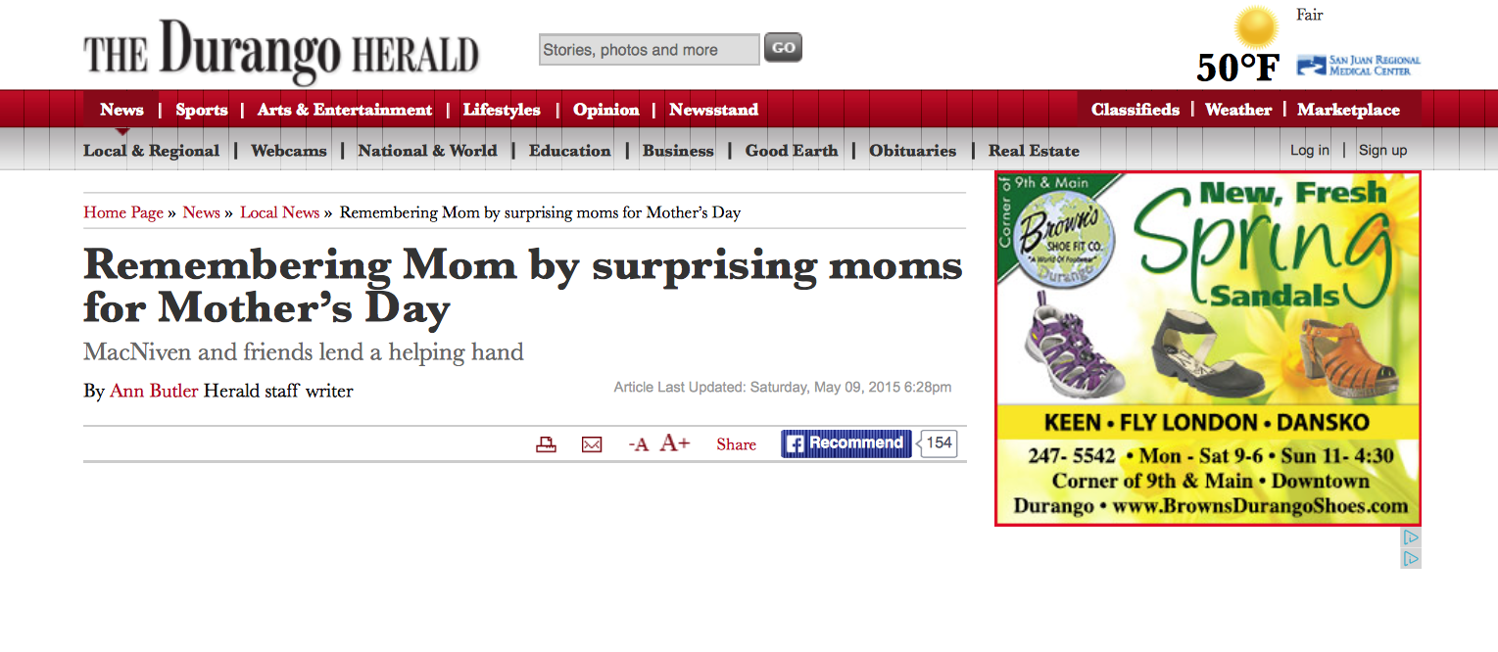Click the GO search button

(x=783, y=47)
